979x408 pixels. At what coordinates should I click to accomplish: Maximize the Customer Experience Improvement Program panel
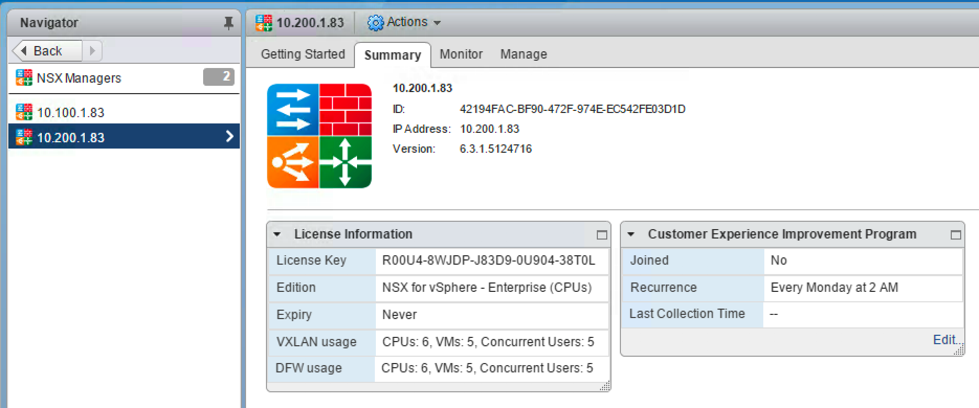tap(955, 235)
